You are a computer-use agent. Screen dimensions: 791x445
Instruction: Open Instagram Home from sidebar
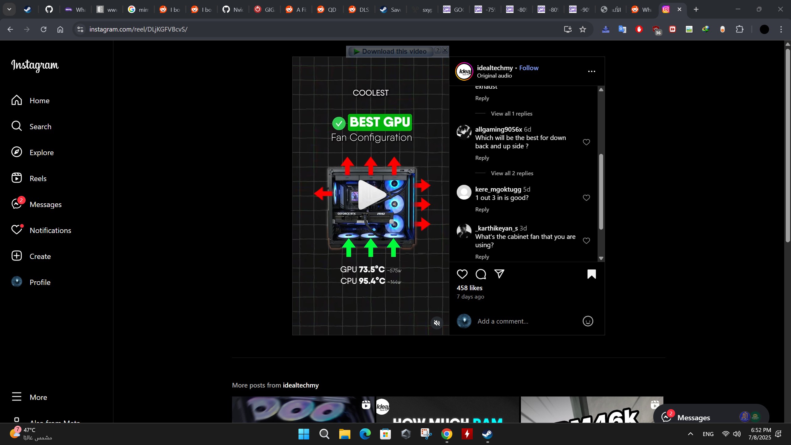(x=30, y=100)
